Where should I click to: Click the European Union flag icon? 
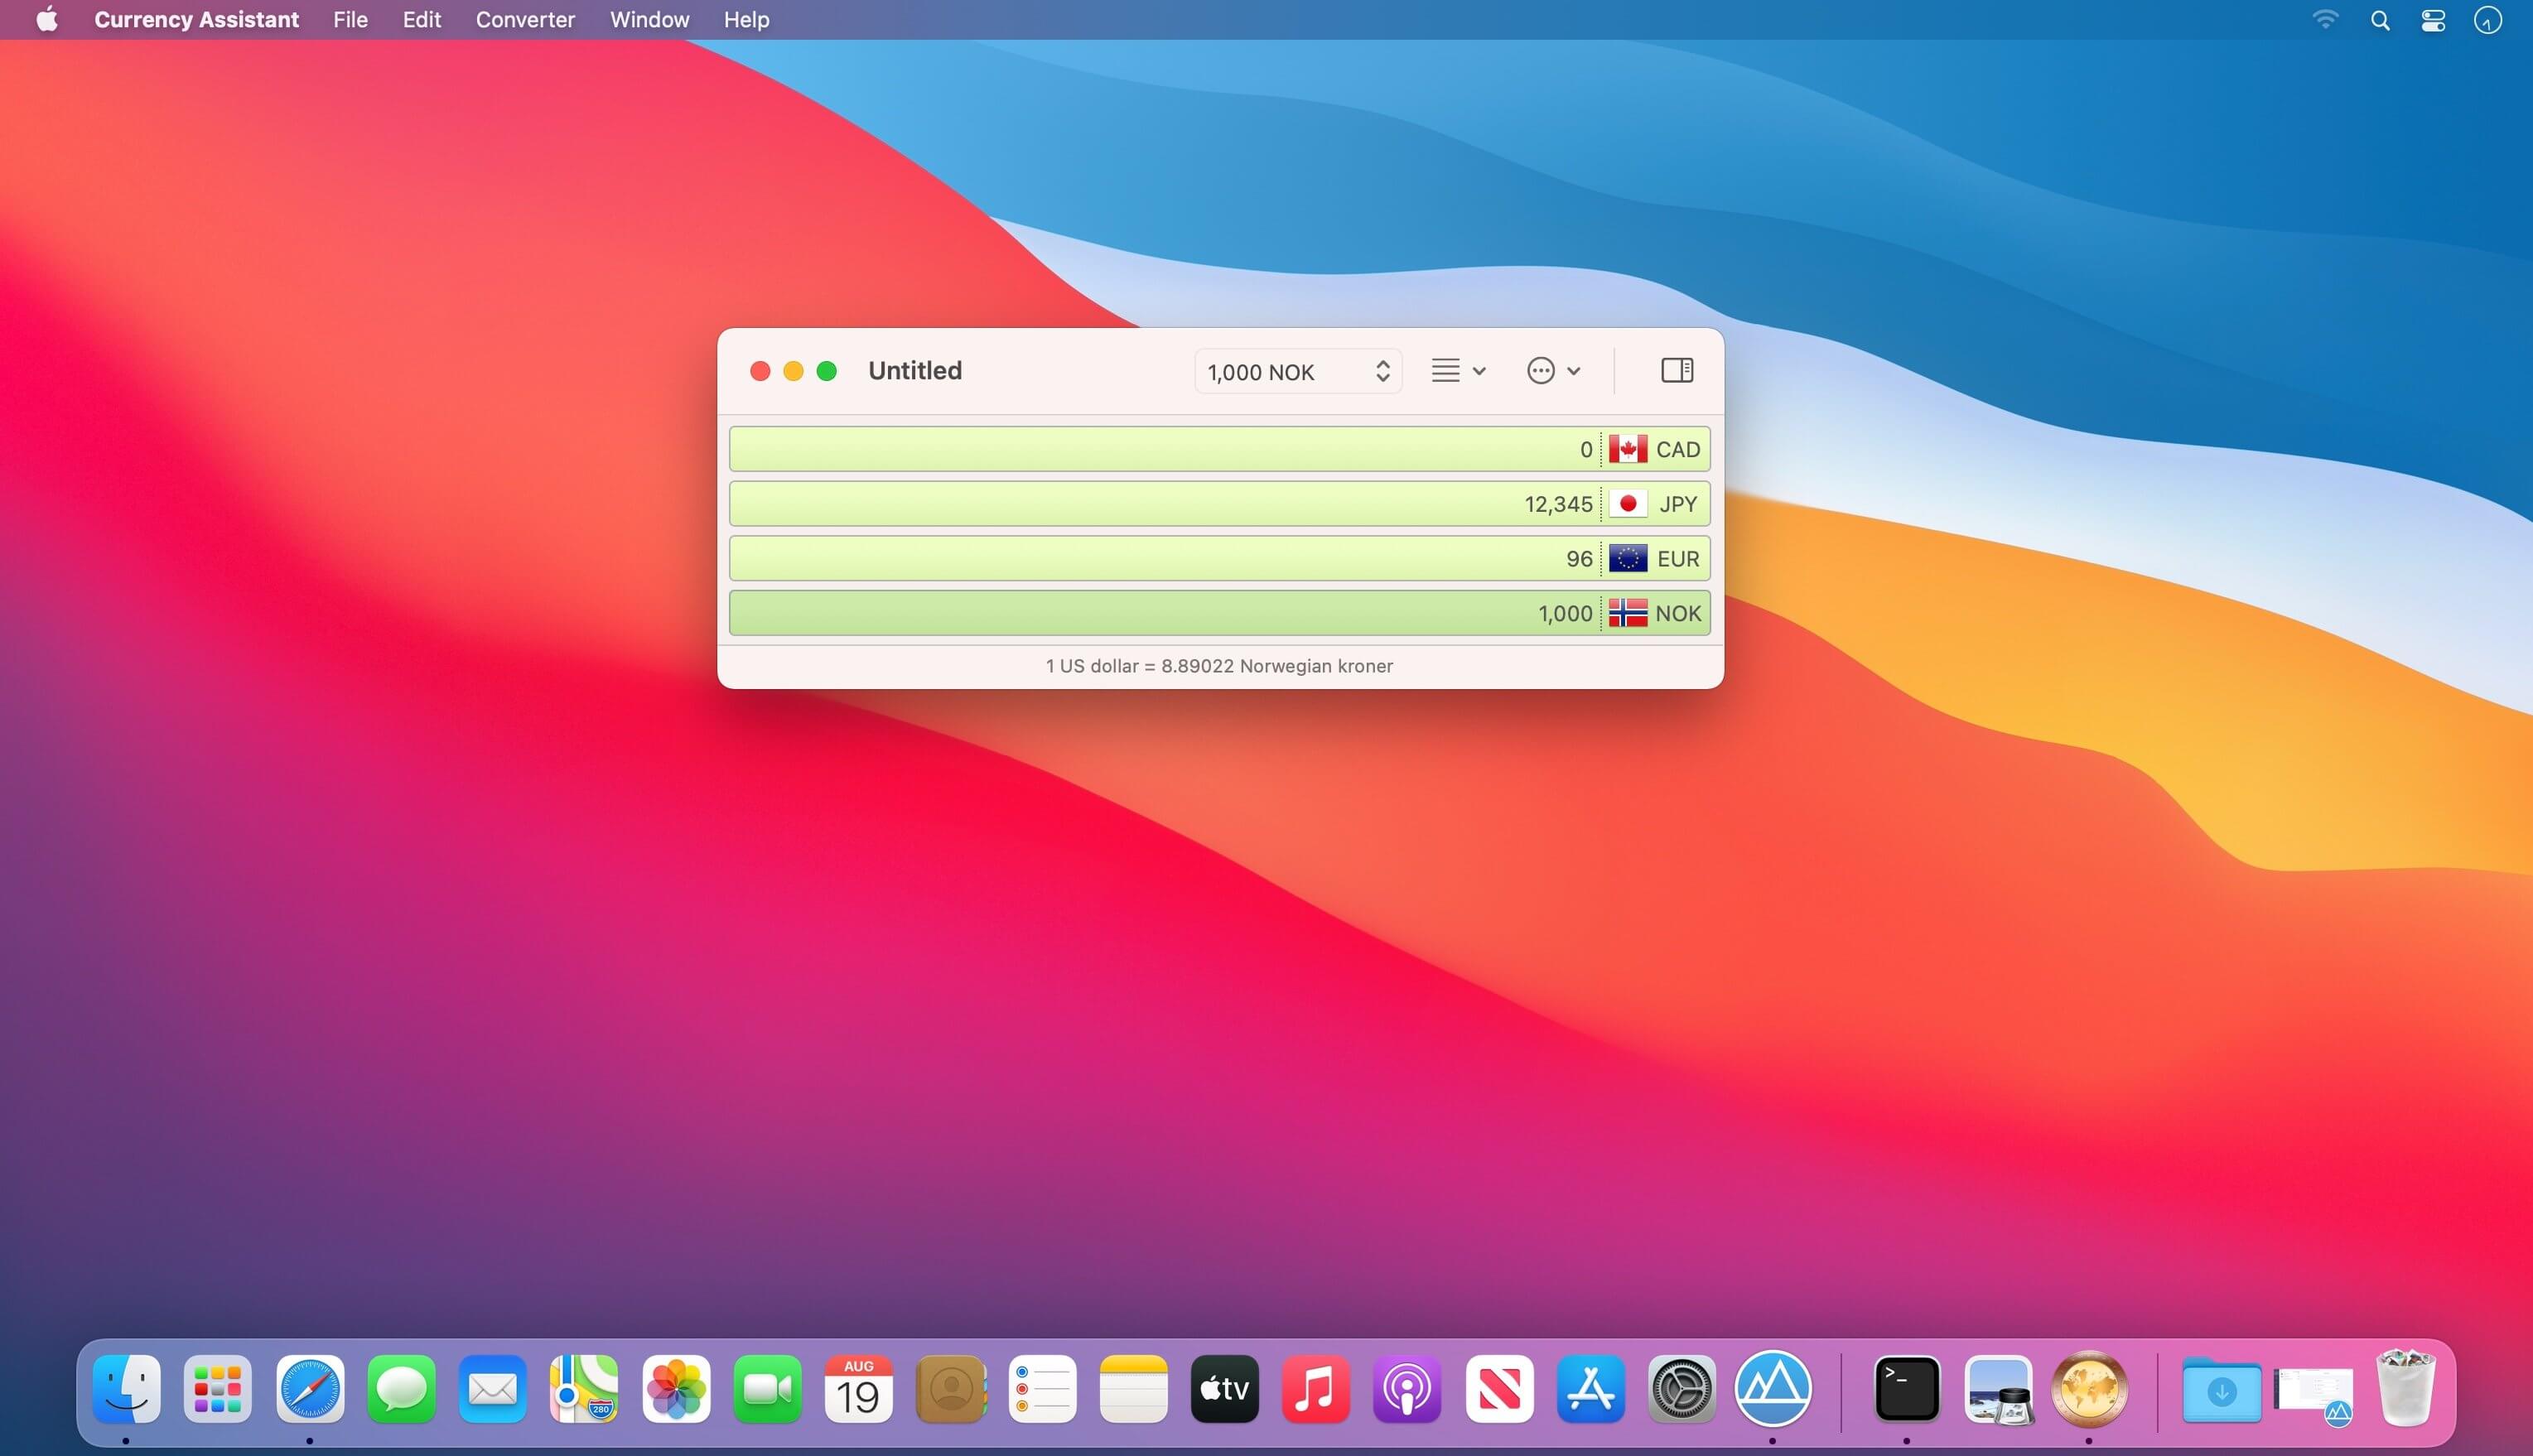tap(1627, 558)
